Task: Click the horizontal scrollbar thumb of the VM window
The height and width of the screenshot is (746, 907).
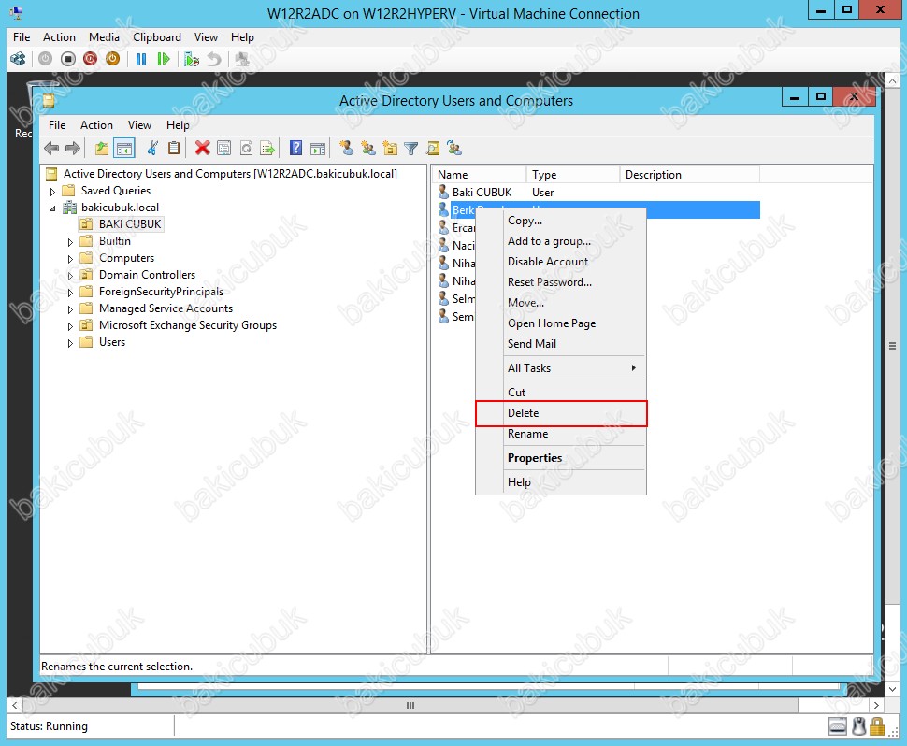Action: tap(410, 705)
